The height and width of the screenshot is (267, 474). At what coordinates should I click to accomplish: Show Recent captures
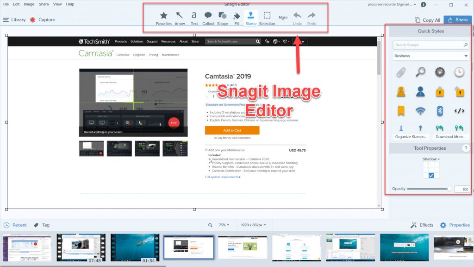click(x=15, y=225)
